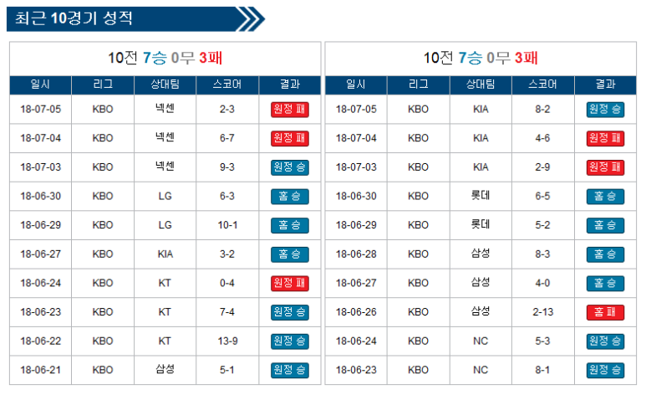646x395 pixels.
Task: Click the 원정 패 badge beside score 0-4
Action: point(290,283)
